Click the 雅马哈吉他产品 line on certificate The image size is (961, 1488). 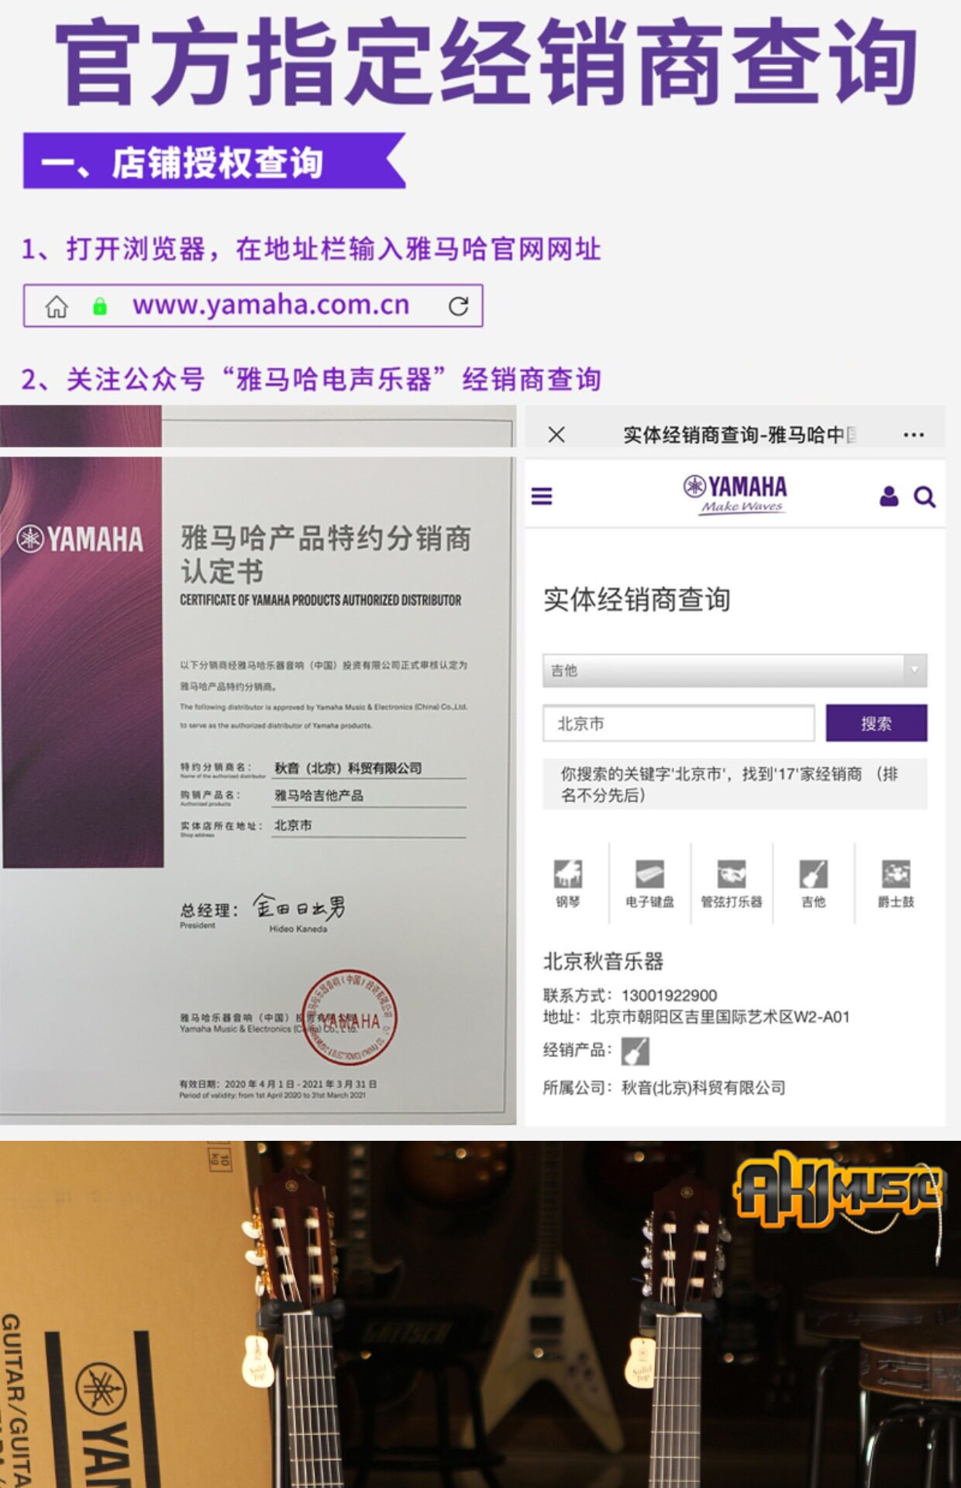pyautogui.click(x=319, y=796)
